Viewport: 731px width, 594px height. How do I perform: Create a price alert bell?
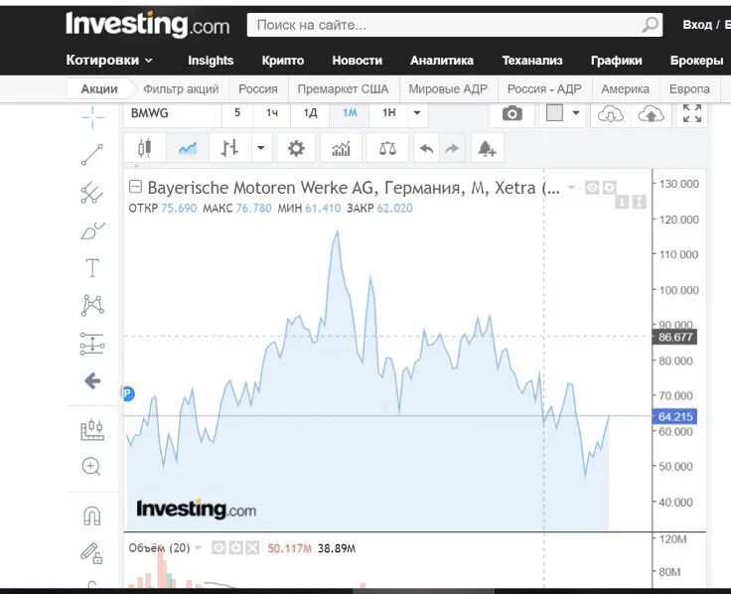(x=487, y=149)
